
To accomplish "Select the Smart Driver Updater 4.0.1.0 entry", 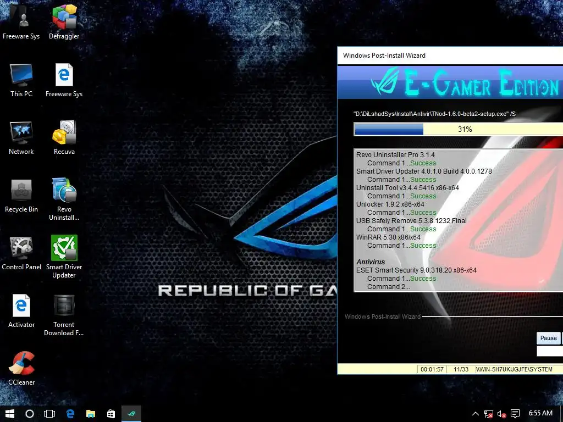I will coord(424,171).
